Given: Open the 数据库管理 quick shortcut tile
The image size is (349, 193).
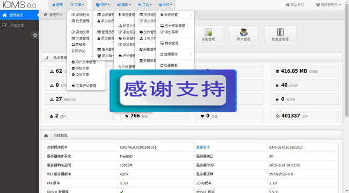Looking at the screenshot, I should coord(280,35).
